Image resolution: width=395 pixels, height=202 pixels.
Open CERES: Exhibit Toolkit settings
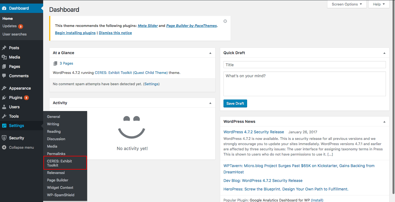65,163
